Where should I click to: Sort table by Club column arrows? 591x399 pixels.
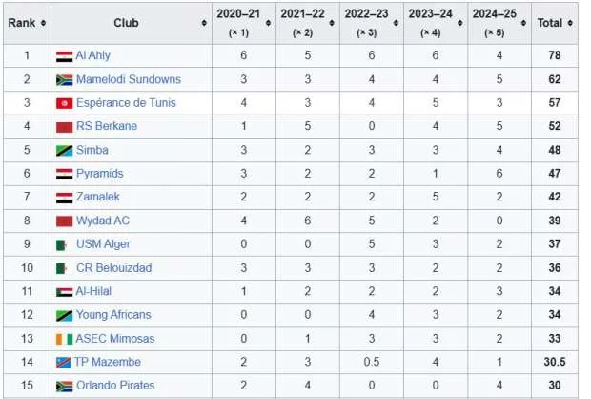pos(204,24)
